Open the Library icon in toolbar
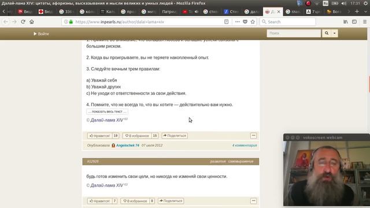Image resolution: width=370 pixels, height=208 pixels. coord(346,22)
